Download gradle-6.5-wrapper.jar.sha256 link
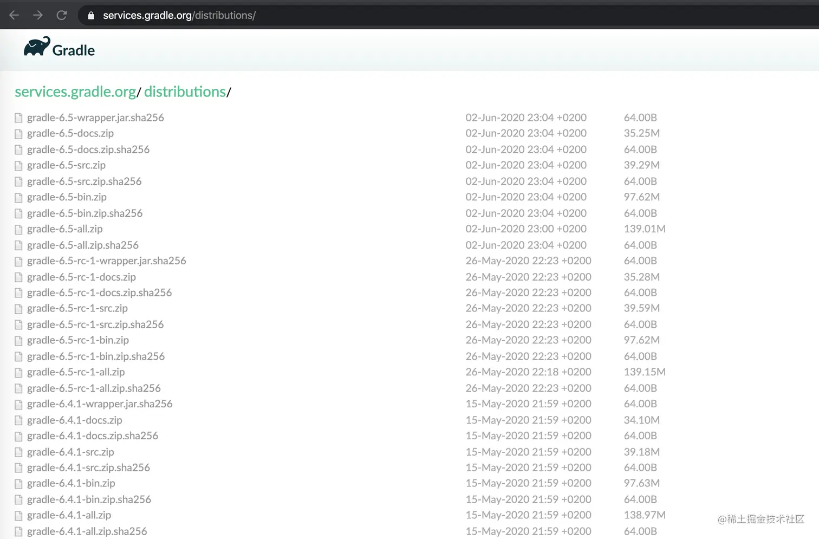Viewport: 819px width, 539px height. (x=95, y=118)
